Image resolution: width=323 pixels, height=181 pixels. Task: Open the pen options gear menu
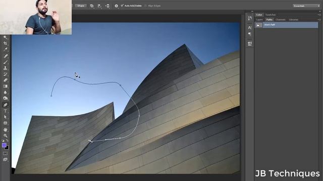(x=117, y=6)
